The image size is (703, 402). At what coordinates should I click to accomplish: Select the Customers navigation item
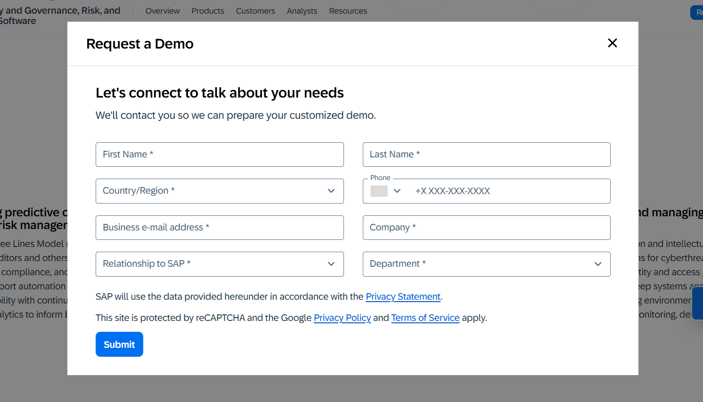click(x=255, y=11)
